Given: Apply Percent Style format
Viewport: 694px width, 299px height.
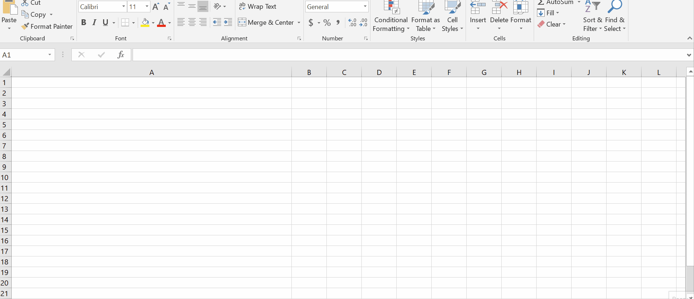Looking at the screenshot, I should coord(327,23).
